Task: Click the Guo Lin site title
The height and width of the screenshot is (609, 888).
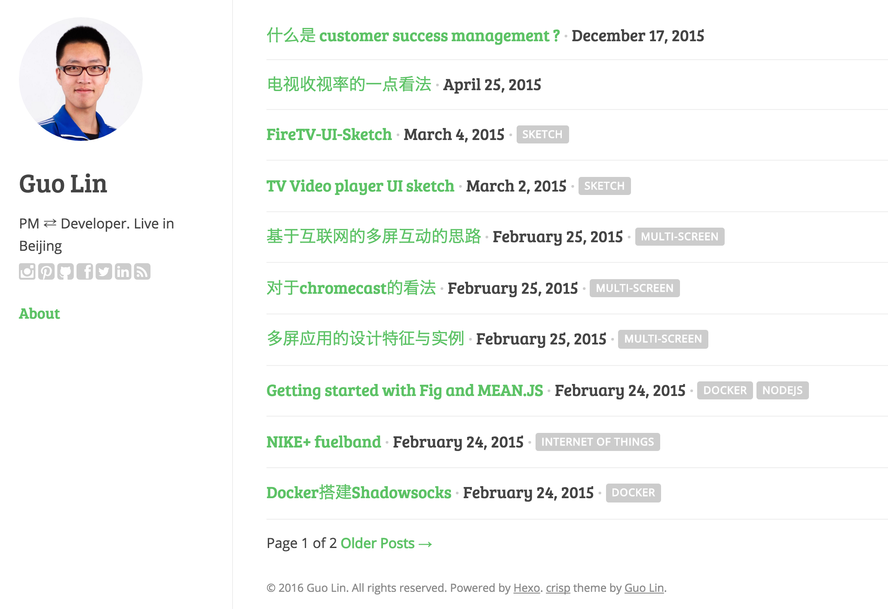Action: pyautogui.click(x=63, y=184)
